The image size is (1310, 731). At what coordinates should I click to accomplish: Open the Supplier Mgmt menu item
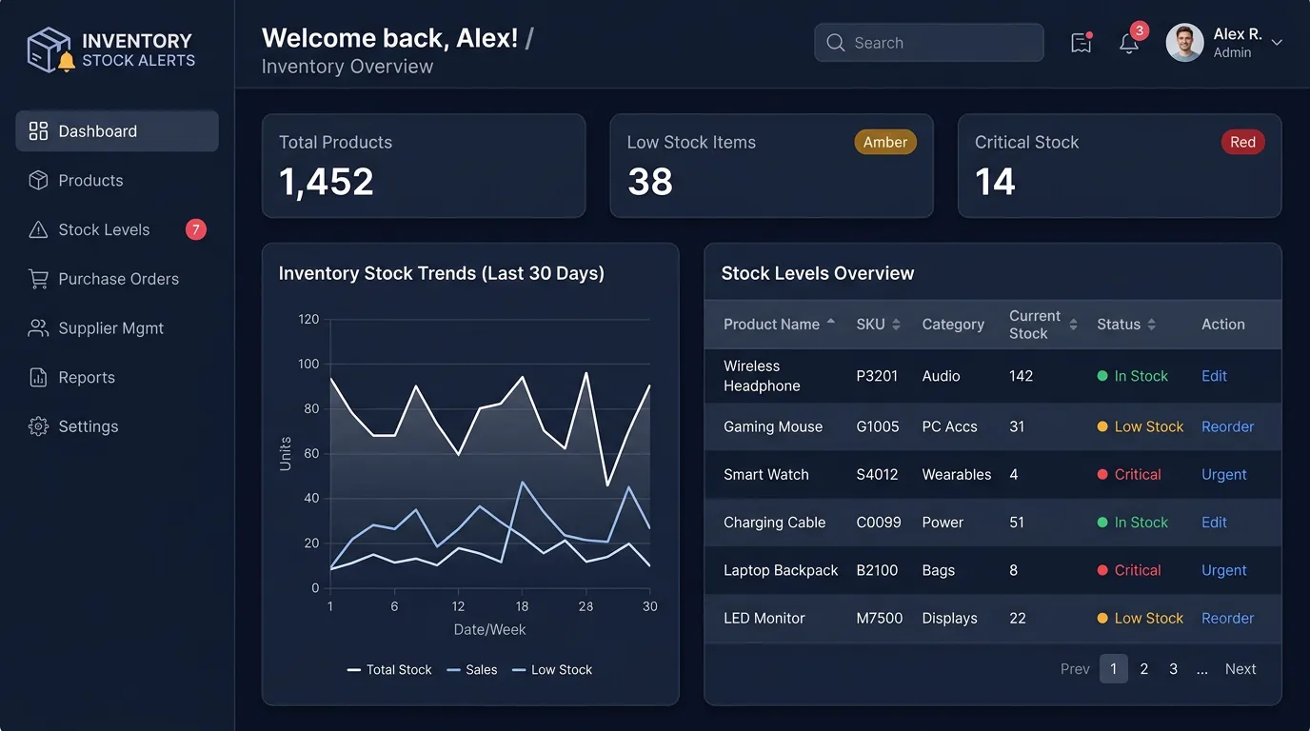click(117, 328)
